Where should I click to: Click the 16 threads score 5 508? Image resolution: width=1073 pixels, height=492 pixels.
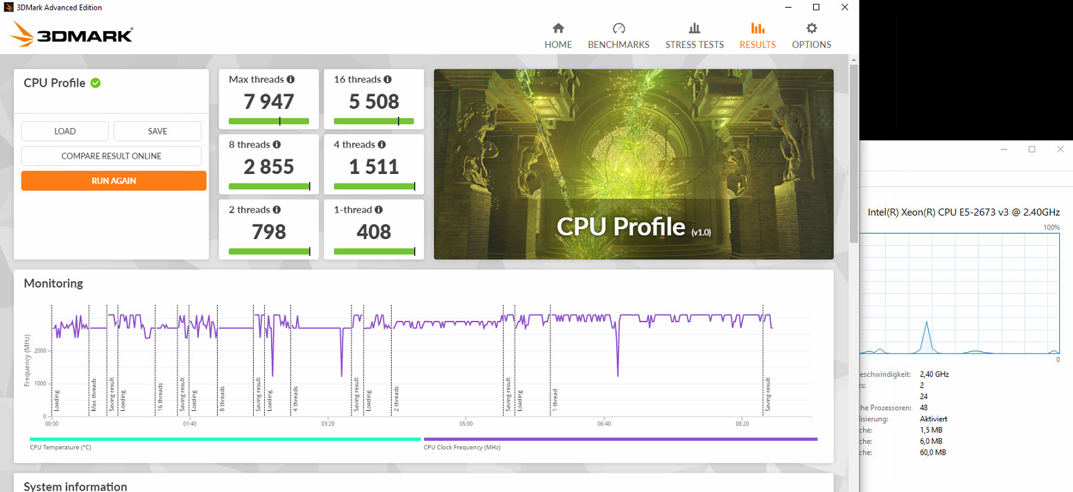coord(374,102)
